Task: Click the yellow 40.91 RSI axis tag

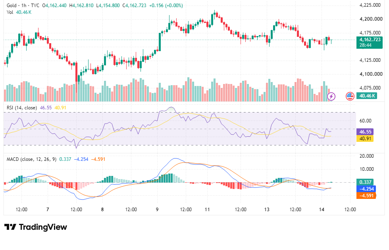Action: click(x=365, y=138)
